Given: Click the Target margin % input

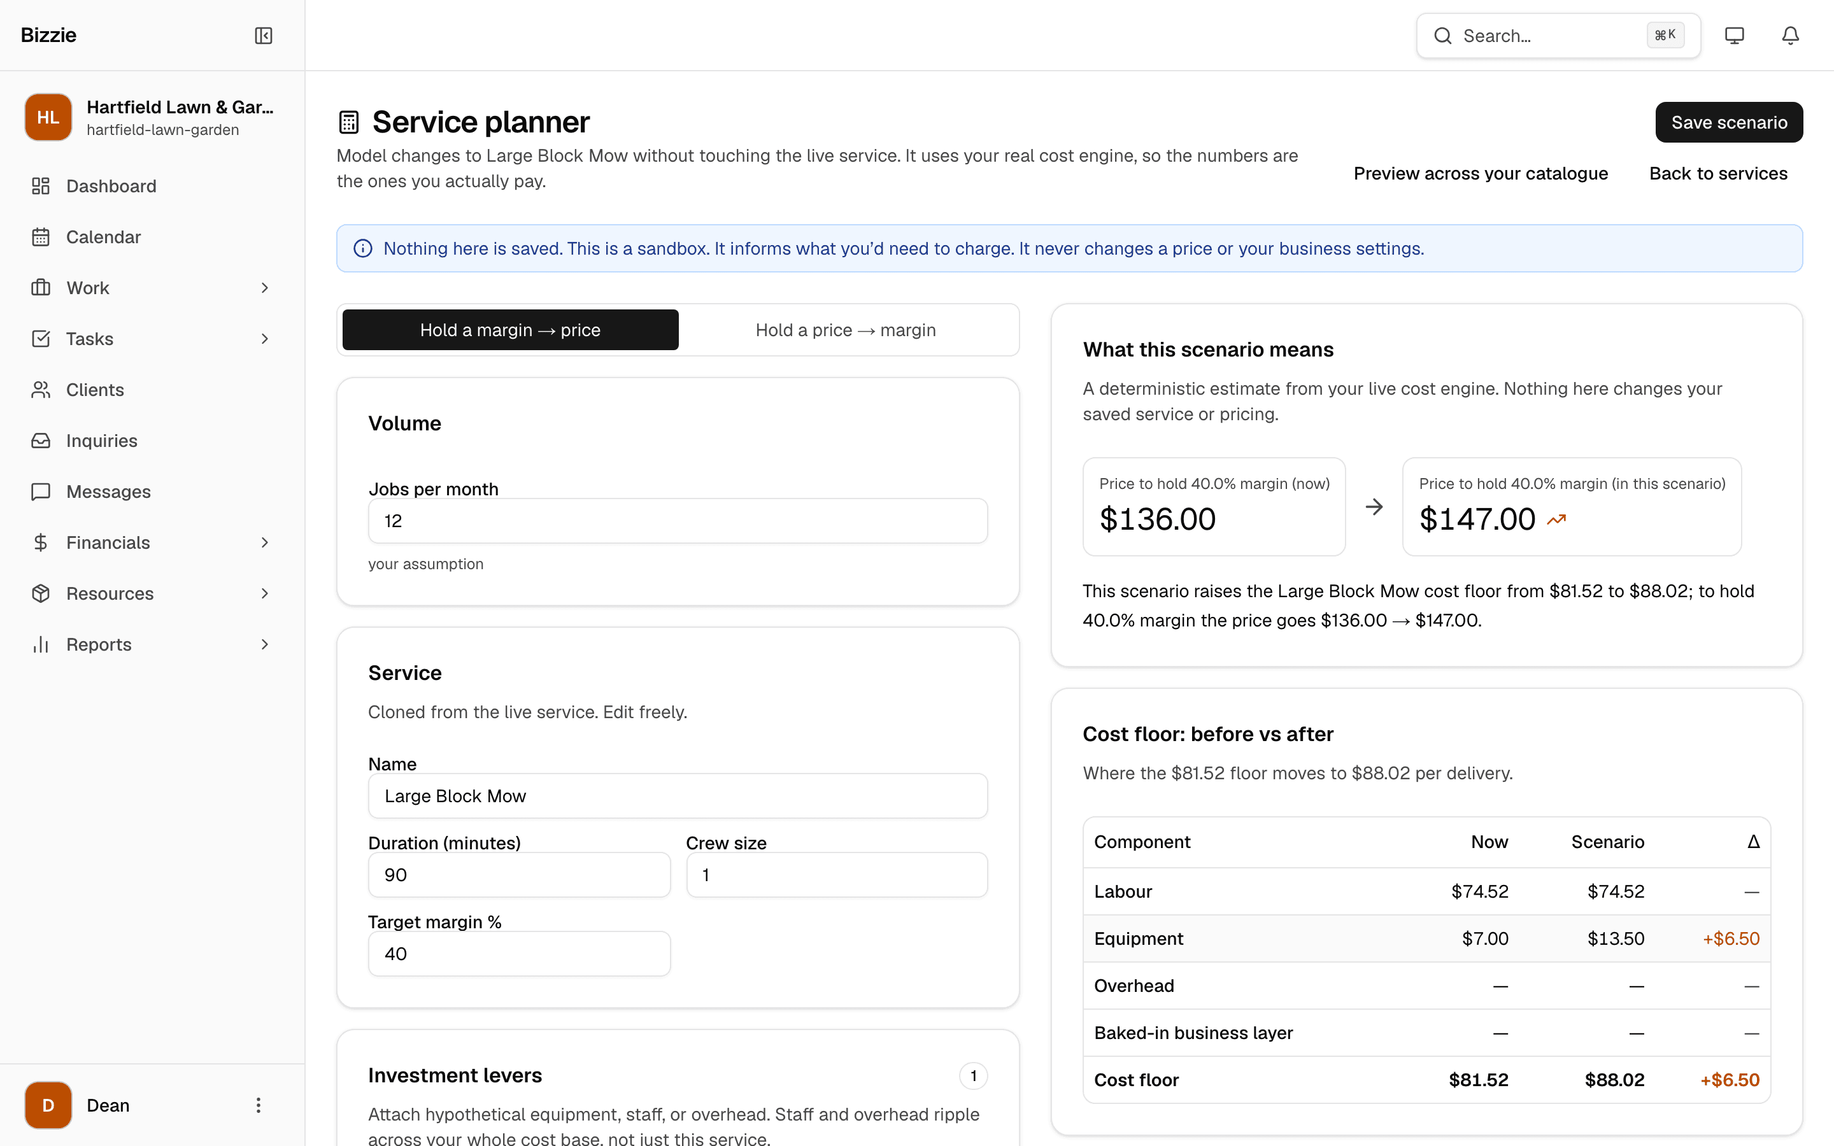Looking at the screenshot, I should (519, 954).
